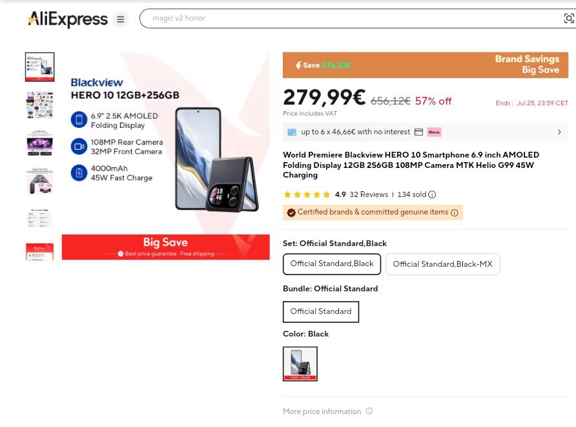576x427 pixels.
Task: Click the More price information help icon
Action: tap(369, 411)
